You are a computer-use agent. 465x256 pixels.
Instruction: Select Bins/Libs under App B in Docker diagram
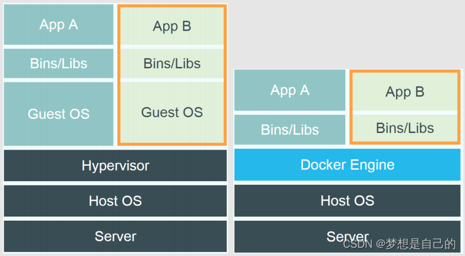click(405, 128)
